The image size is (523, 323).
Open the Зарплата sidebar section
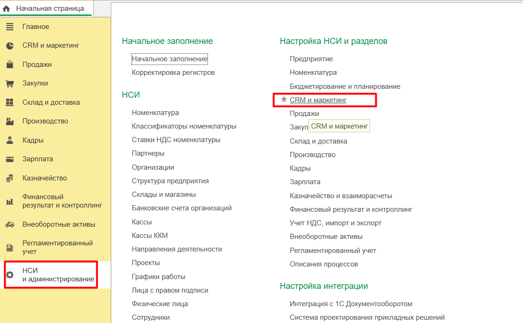tap(38, 159)
